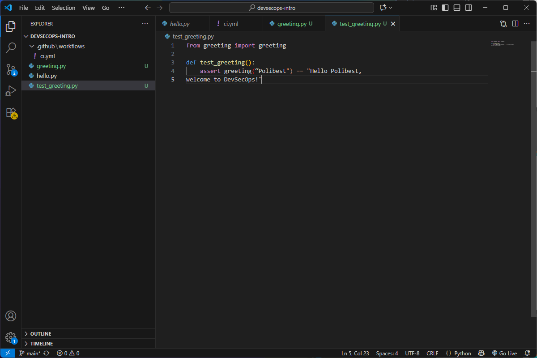Image resolution: width=537 pixels, height=358 pixels.
Task: Toggle the Secondary Side Bar visibility
Action: (x=469, y=8)
